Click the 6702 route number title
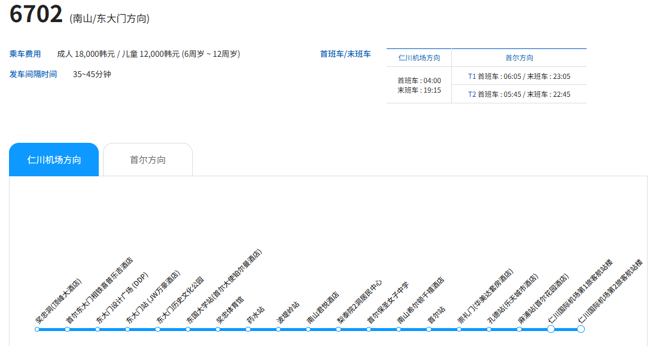The width and height of the screenshot is (656, 346). pos(36,14)
